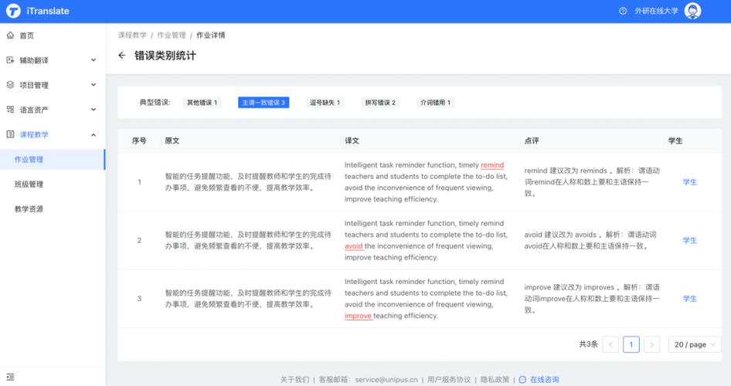Click the 外研在线大学 account name

click(x=656, y=11)
